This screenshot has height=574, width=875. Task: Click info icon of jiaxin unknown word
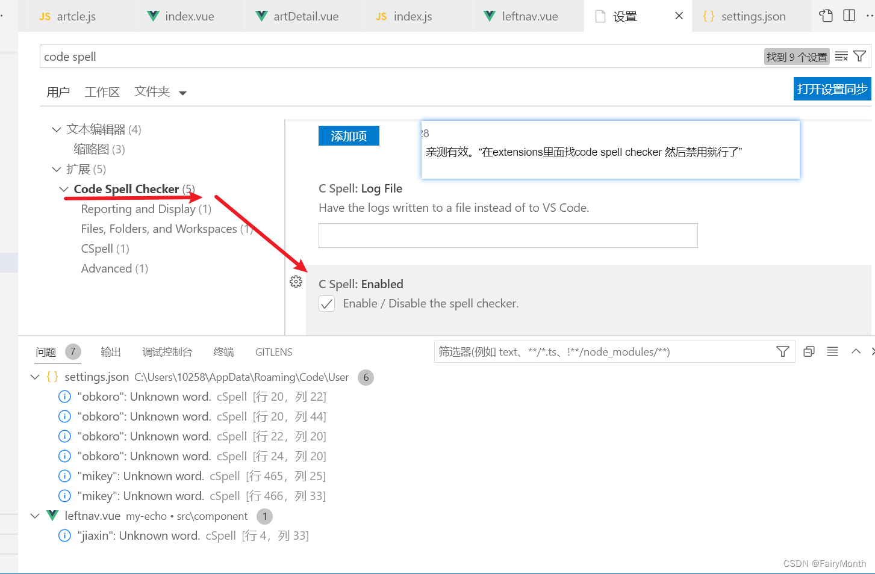coord(64,535)
